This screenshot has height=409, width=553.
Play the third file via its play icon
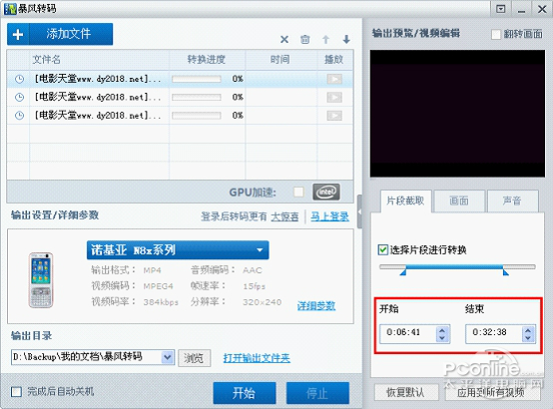[x=334, y=116]
